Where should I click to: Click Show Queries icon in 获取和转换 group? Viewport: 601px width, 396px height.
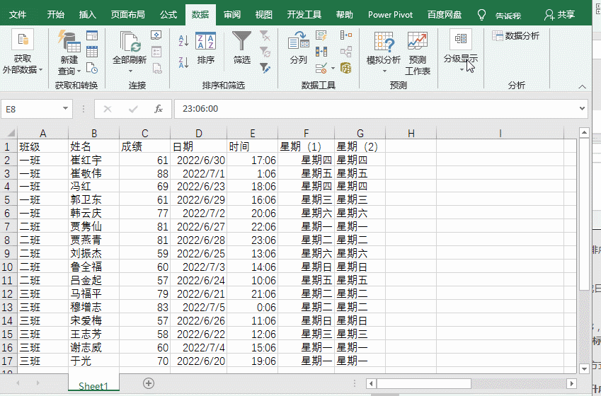pos(92,35)
